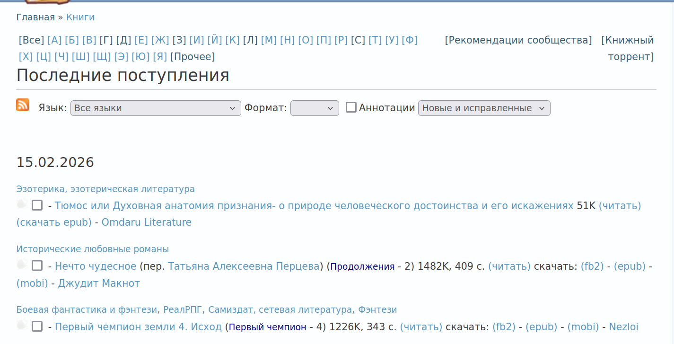The height and width of the screenshot is (344, 674).
Task: Enable the Аннотации checkbox
Action: [351, 107]
